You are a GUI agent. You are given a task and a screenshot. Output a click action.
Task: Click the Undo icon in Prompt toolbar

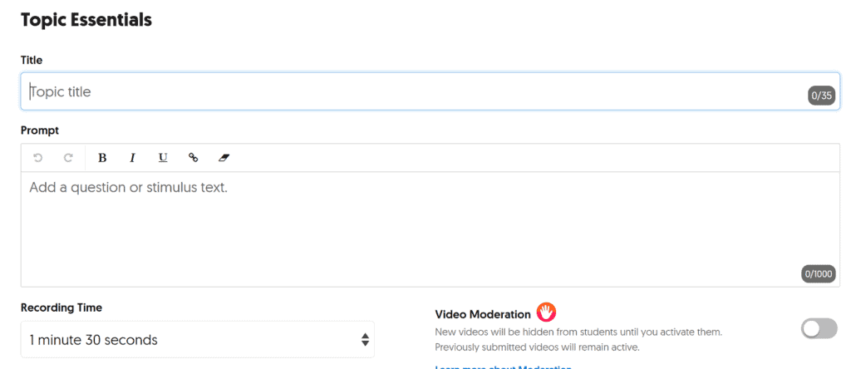click(37, 158)
